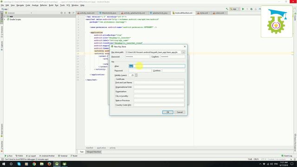This screenshot has width=297, height=167.
Task: Open the Edit menu
Action: pos(7,5)
